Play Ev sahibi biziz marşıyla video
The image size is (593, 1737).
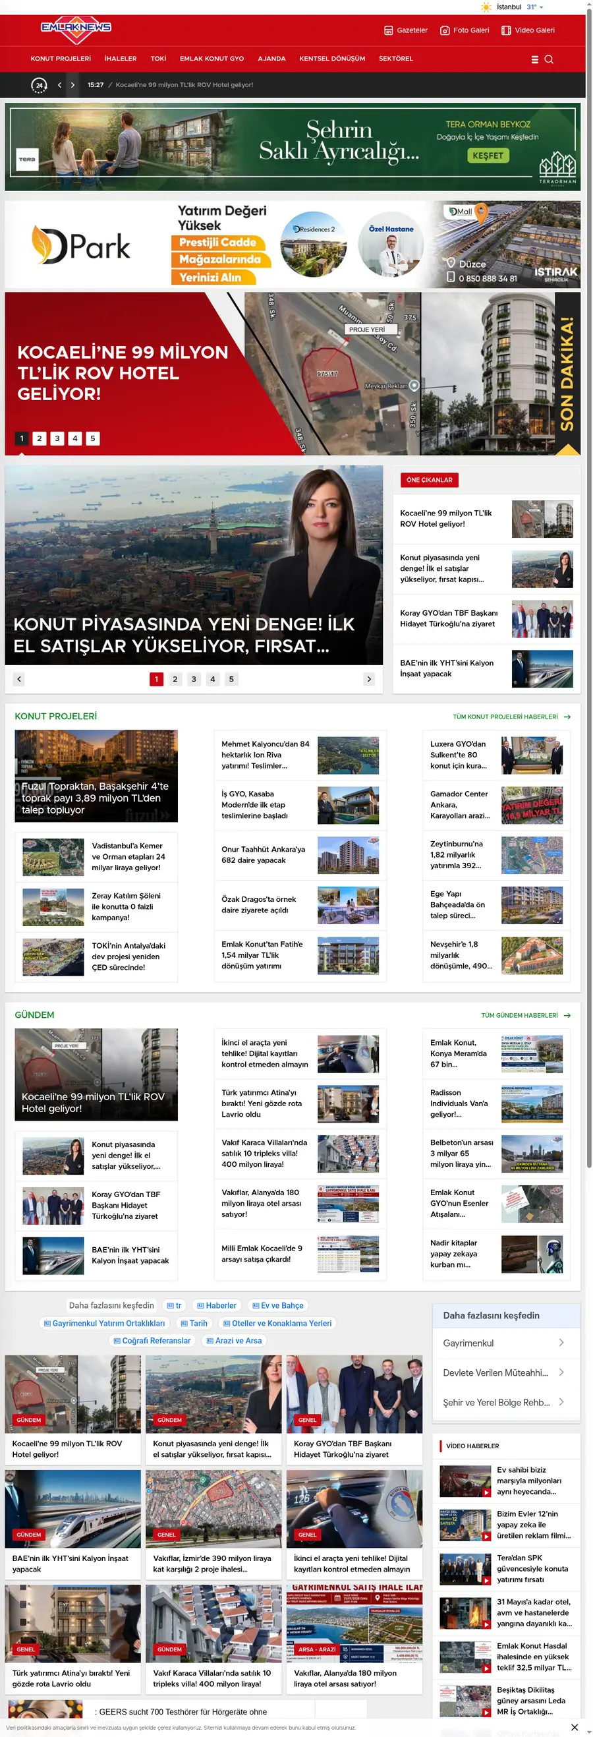pyautogui.click(x=465, y=1481)
